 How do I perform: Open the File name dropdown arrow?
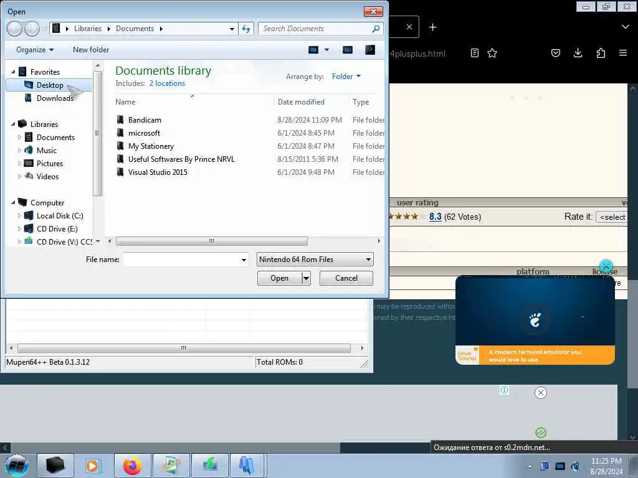(244, 260)
